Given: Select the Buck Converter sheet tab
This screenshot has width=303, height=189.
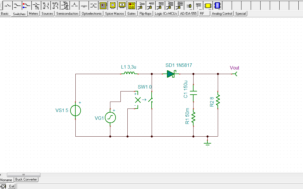Looking at the screenshot, I should click(26, 179).
